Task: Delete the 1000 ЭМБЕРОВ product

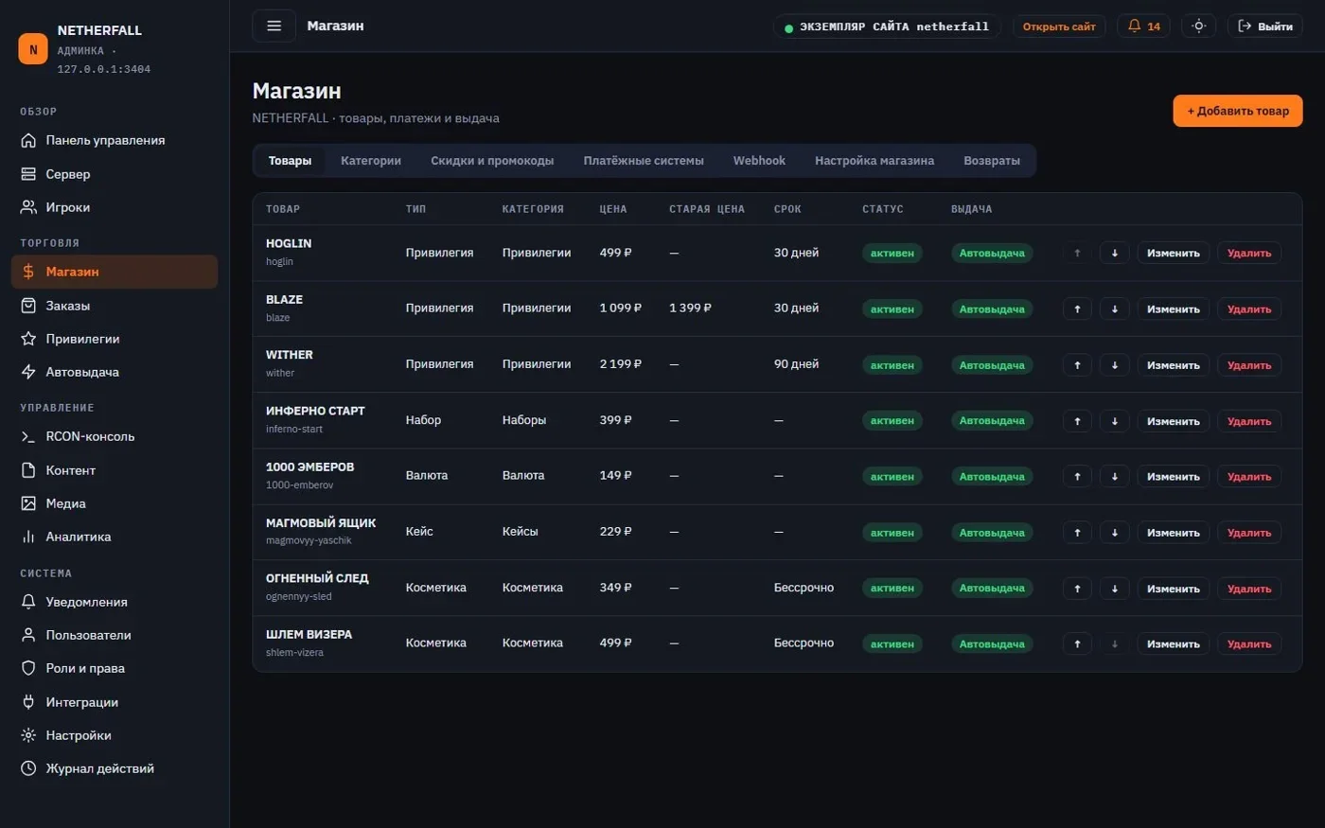Action: click(1249, 476)
